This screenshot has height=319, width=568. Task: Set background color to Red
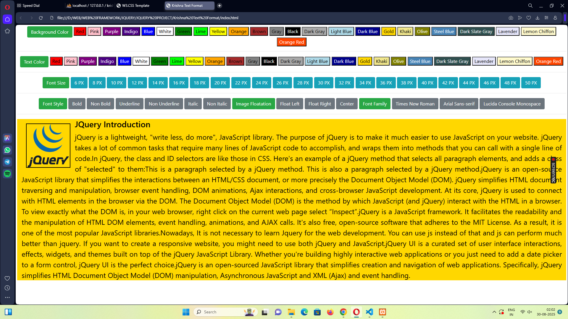pyautogui.click(x=80, y=31)
